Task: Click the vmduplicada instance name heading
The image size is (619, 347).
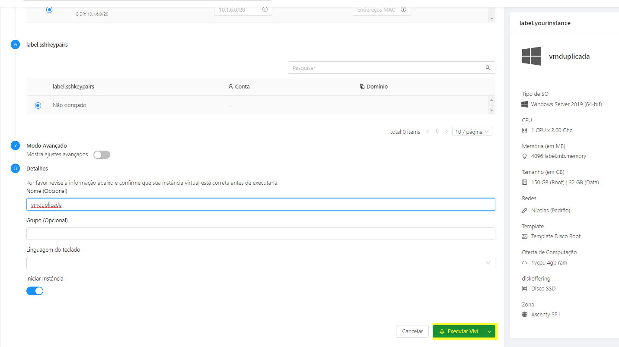Action: (x=569, y=56)
